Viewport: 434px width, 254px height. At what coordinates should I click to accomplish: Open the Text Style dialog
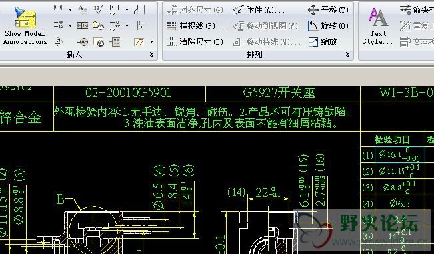tap(377, 26)
